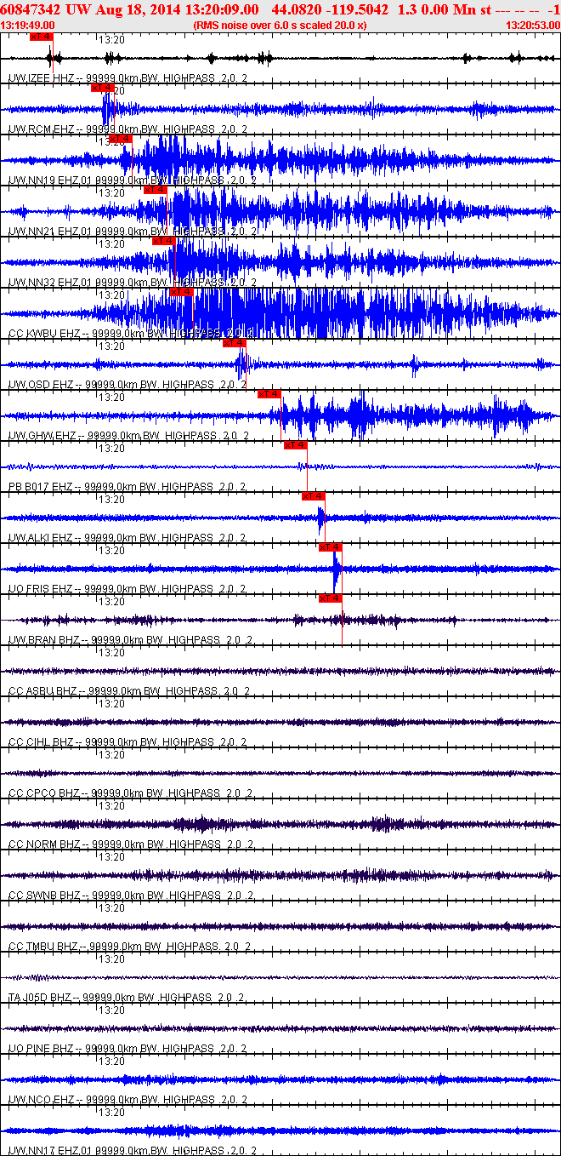Select the UO.PINE BHZ station label
Screen dimensions: 561x1156
point(42,1048)
